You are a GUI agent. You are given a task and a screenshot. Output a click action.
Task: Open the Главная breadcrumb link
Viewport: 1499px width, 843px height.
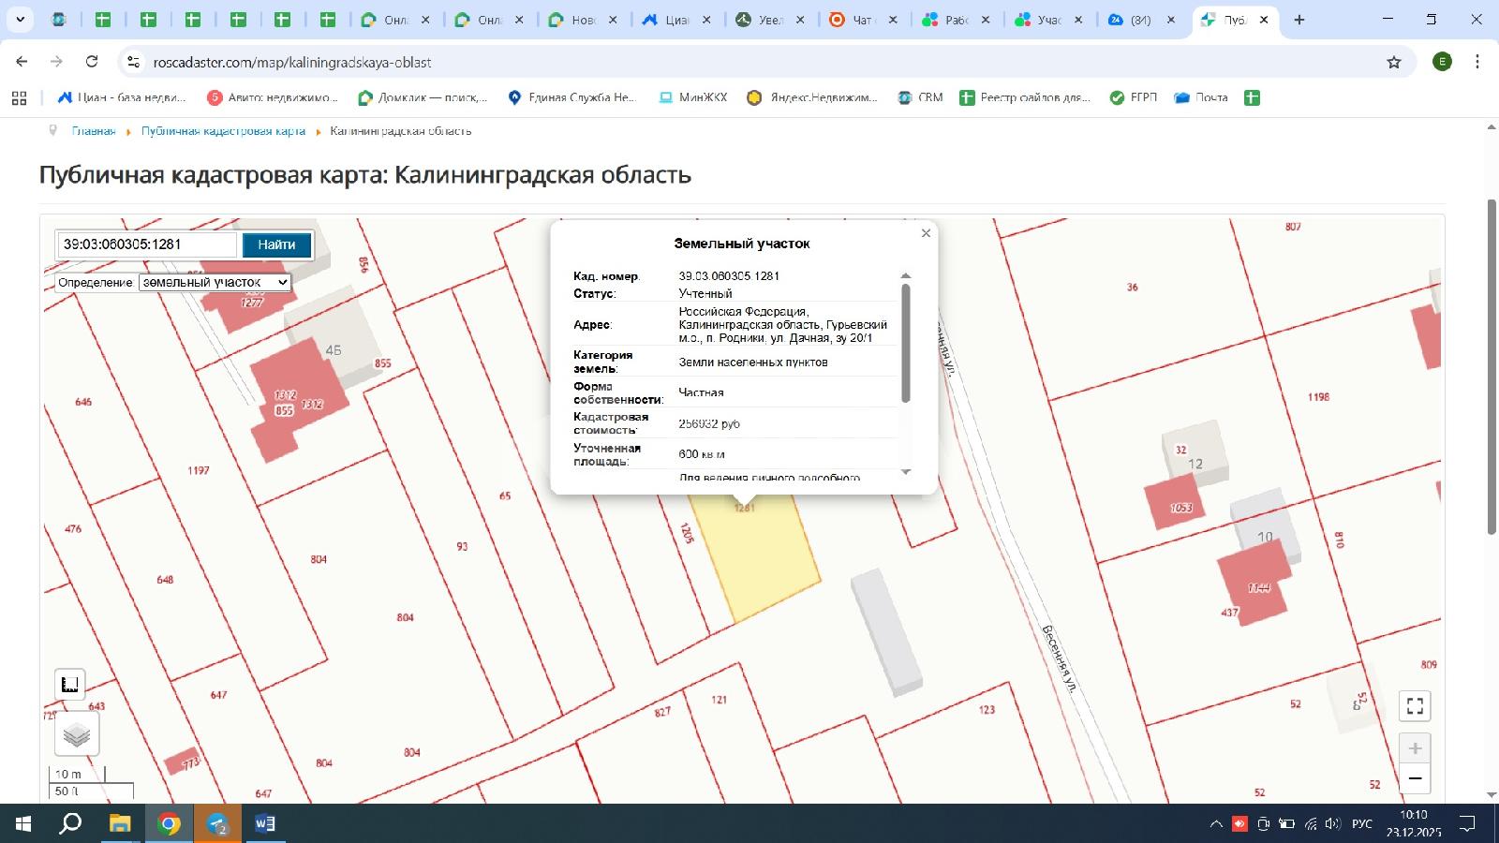click(x=94, y=131)
